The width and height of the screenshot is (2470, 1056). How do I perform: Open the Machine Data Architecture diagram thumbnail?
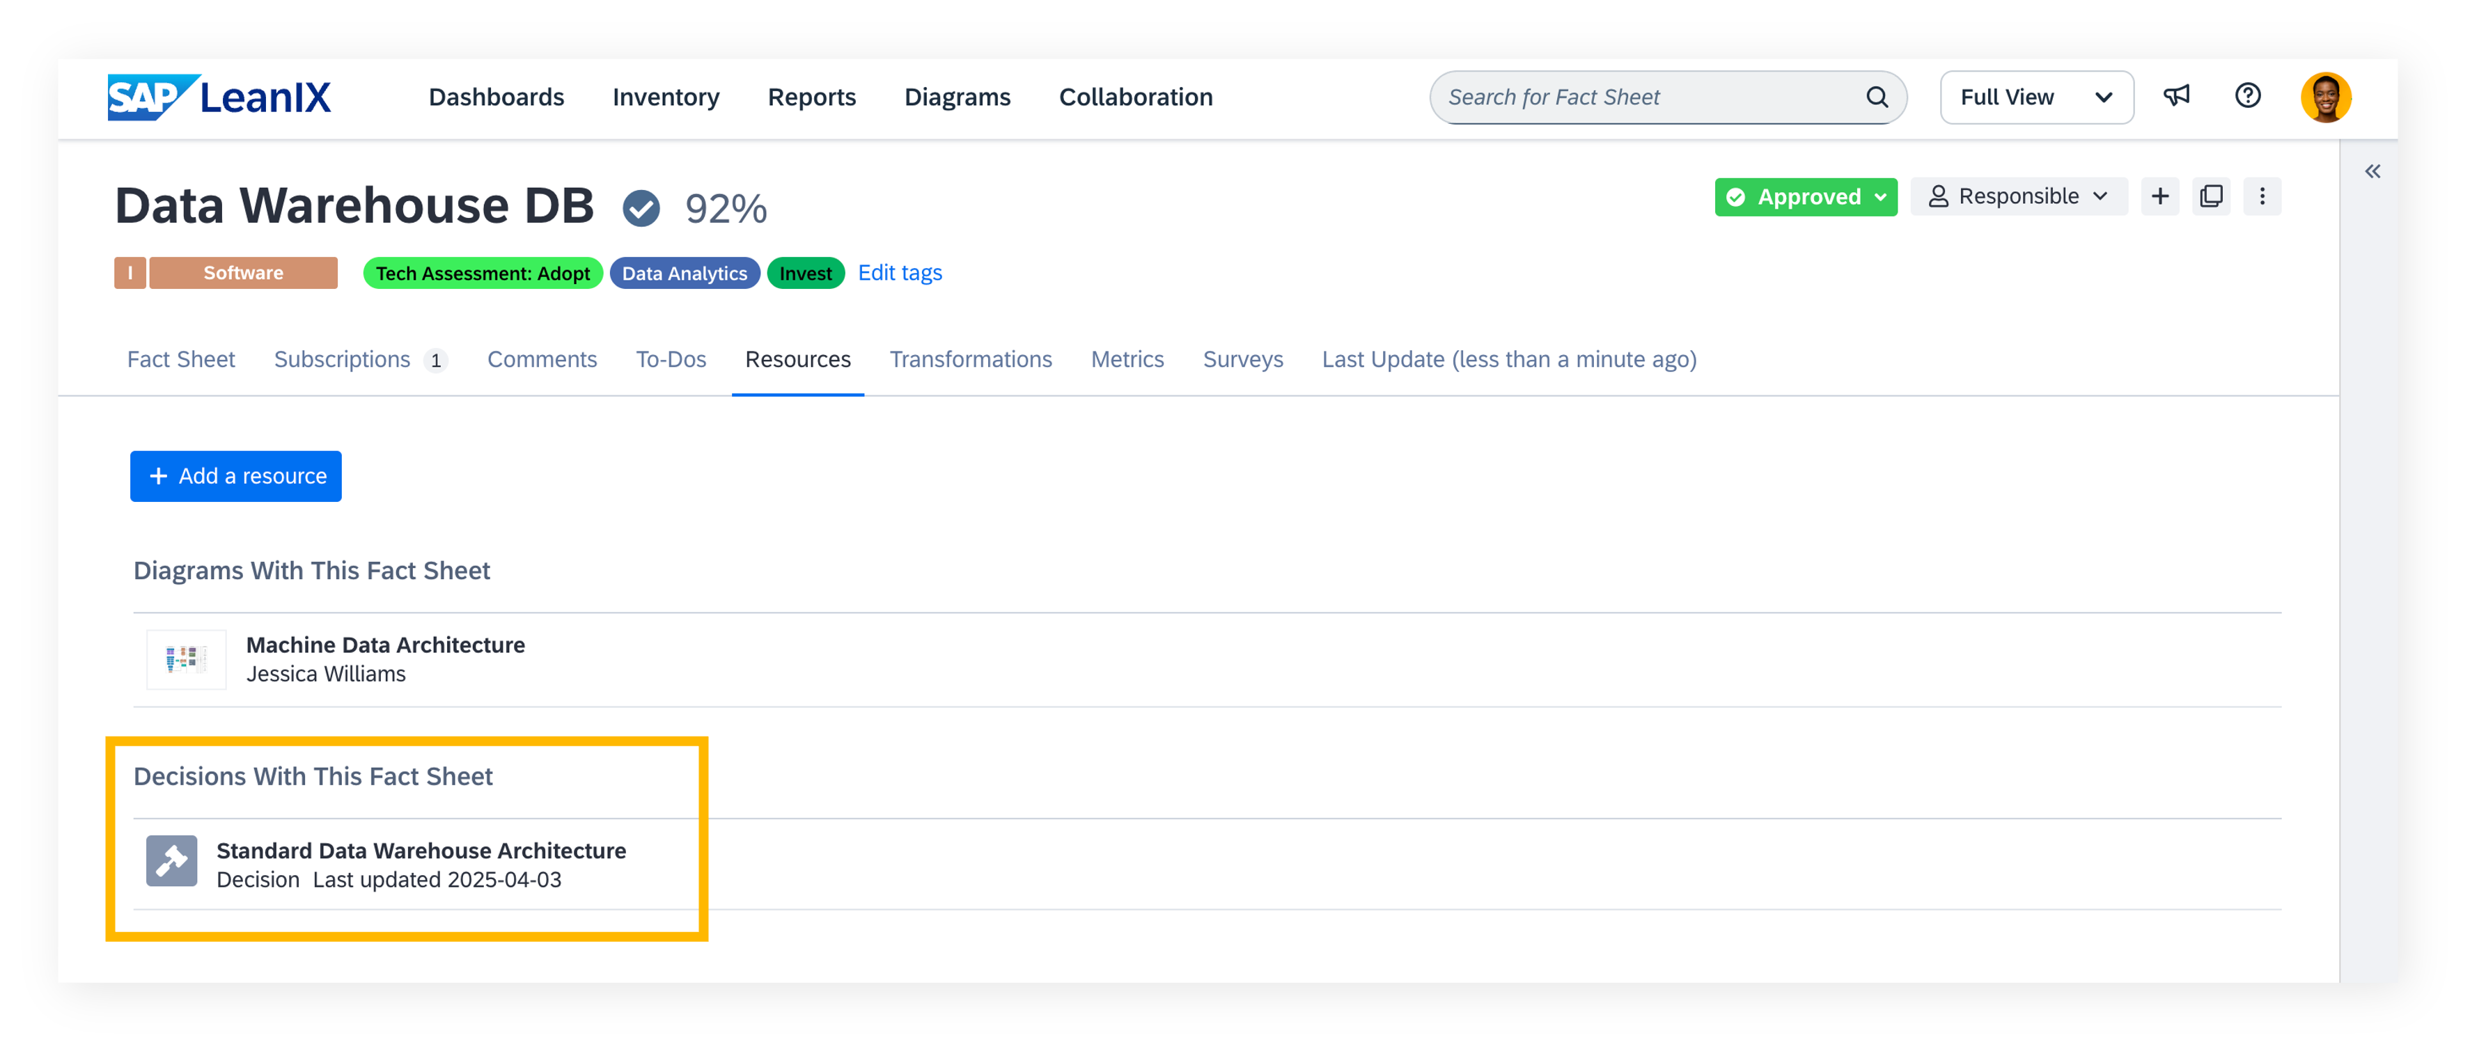pyautogui.click(x=186, y=659)
